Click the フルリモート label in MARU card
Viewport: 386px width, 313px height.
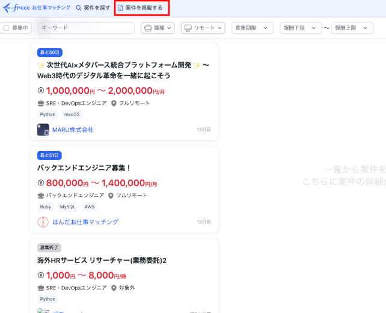click(135, 104)
